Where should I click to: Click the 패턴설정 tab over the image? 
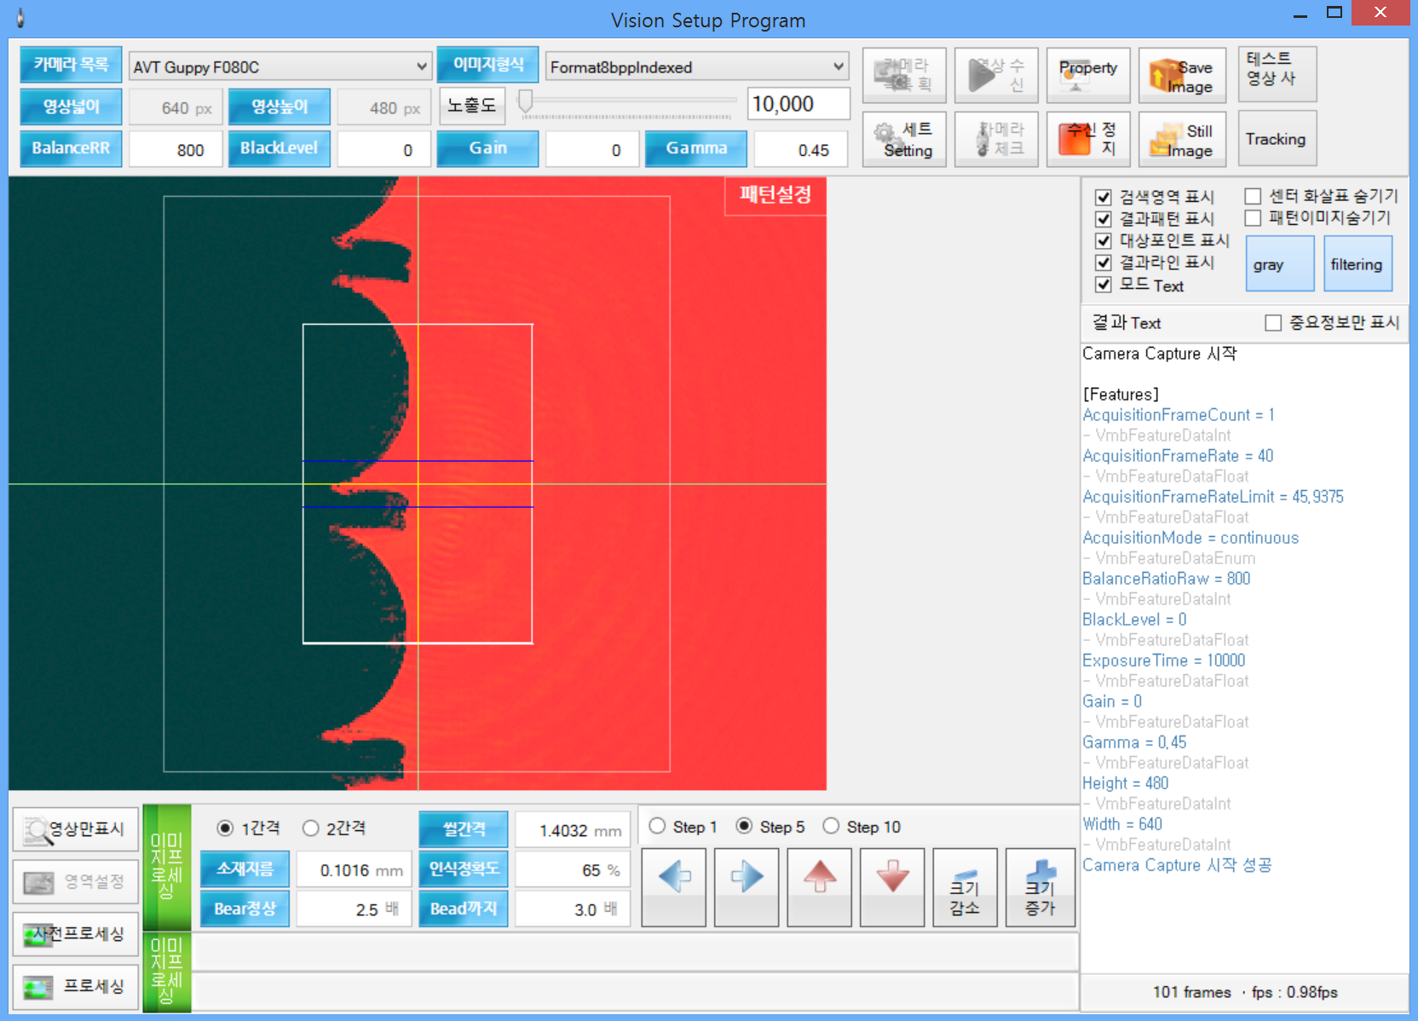click(775, 195)
